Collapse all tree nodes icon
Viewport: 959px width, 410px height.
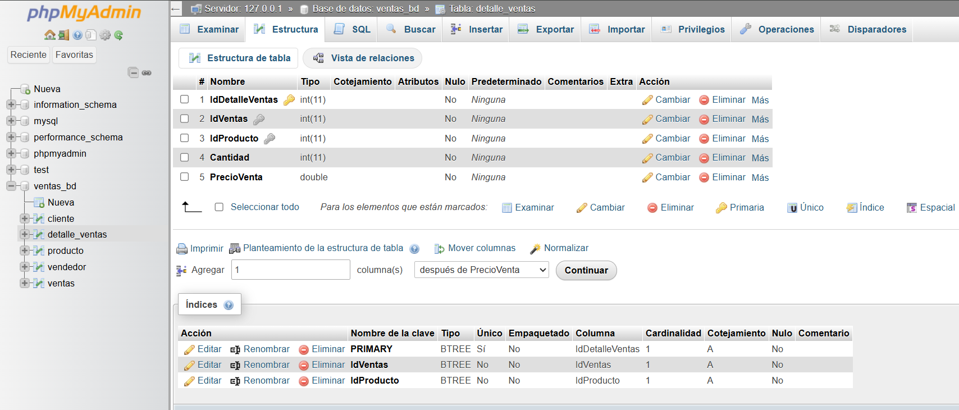(133, 72)
